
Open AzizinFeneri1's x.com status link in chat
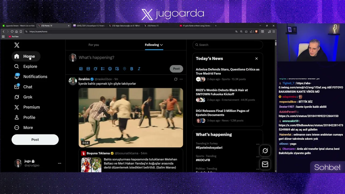pos(308,116)
